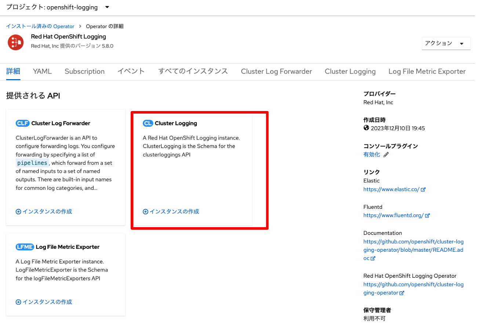Click plus icon in Cluster Log Forwarder card
The height and width of the screenshot is (325, 479).
18,212
